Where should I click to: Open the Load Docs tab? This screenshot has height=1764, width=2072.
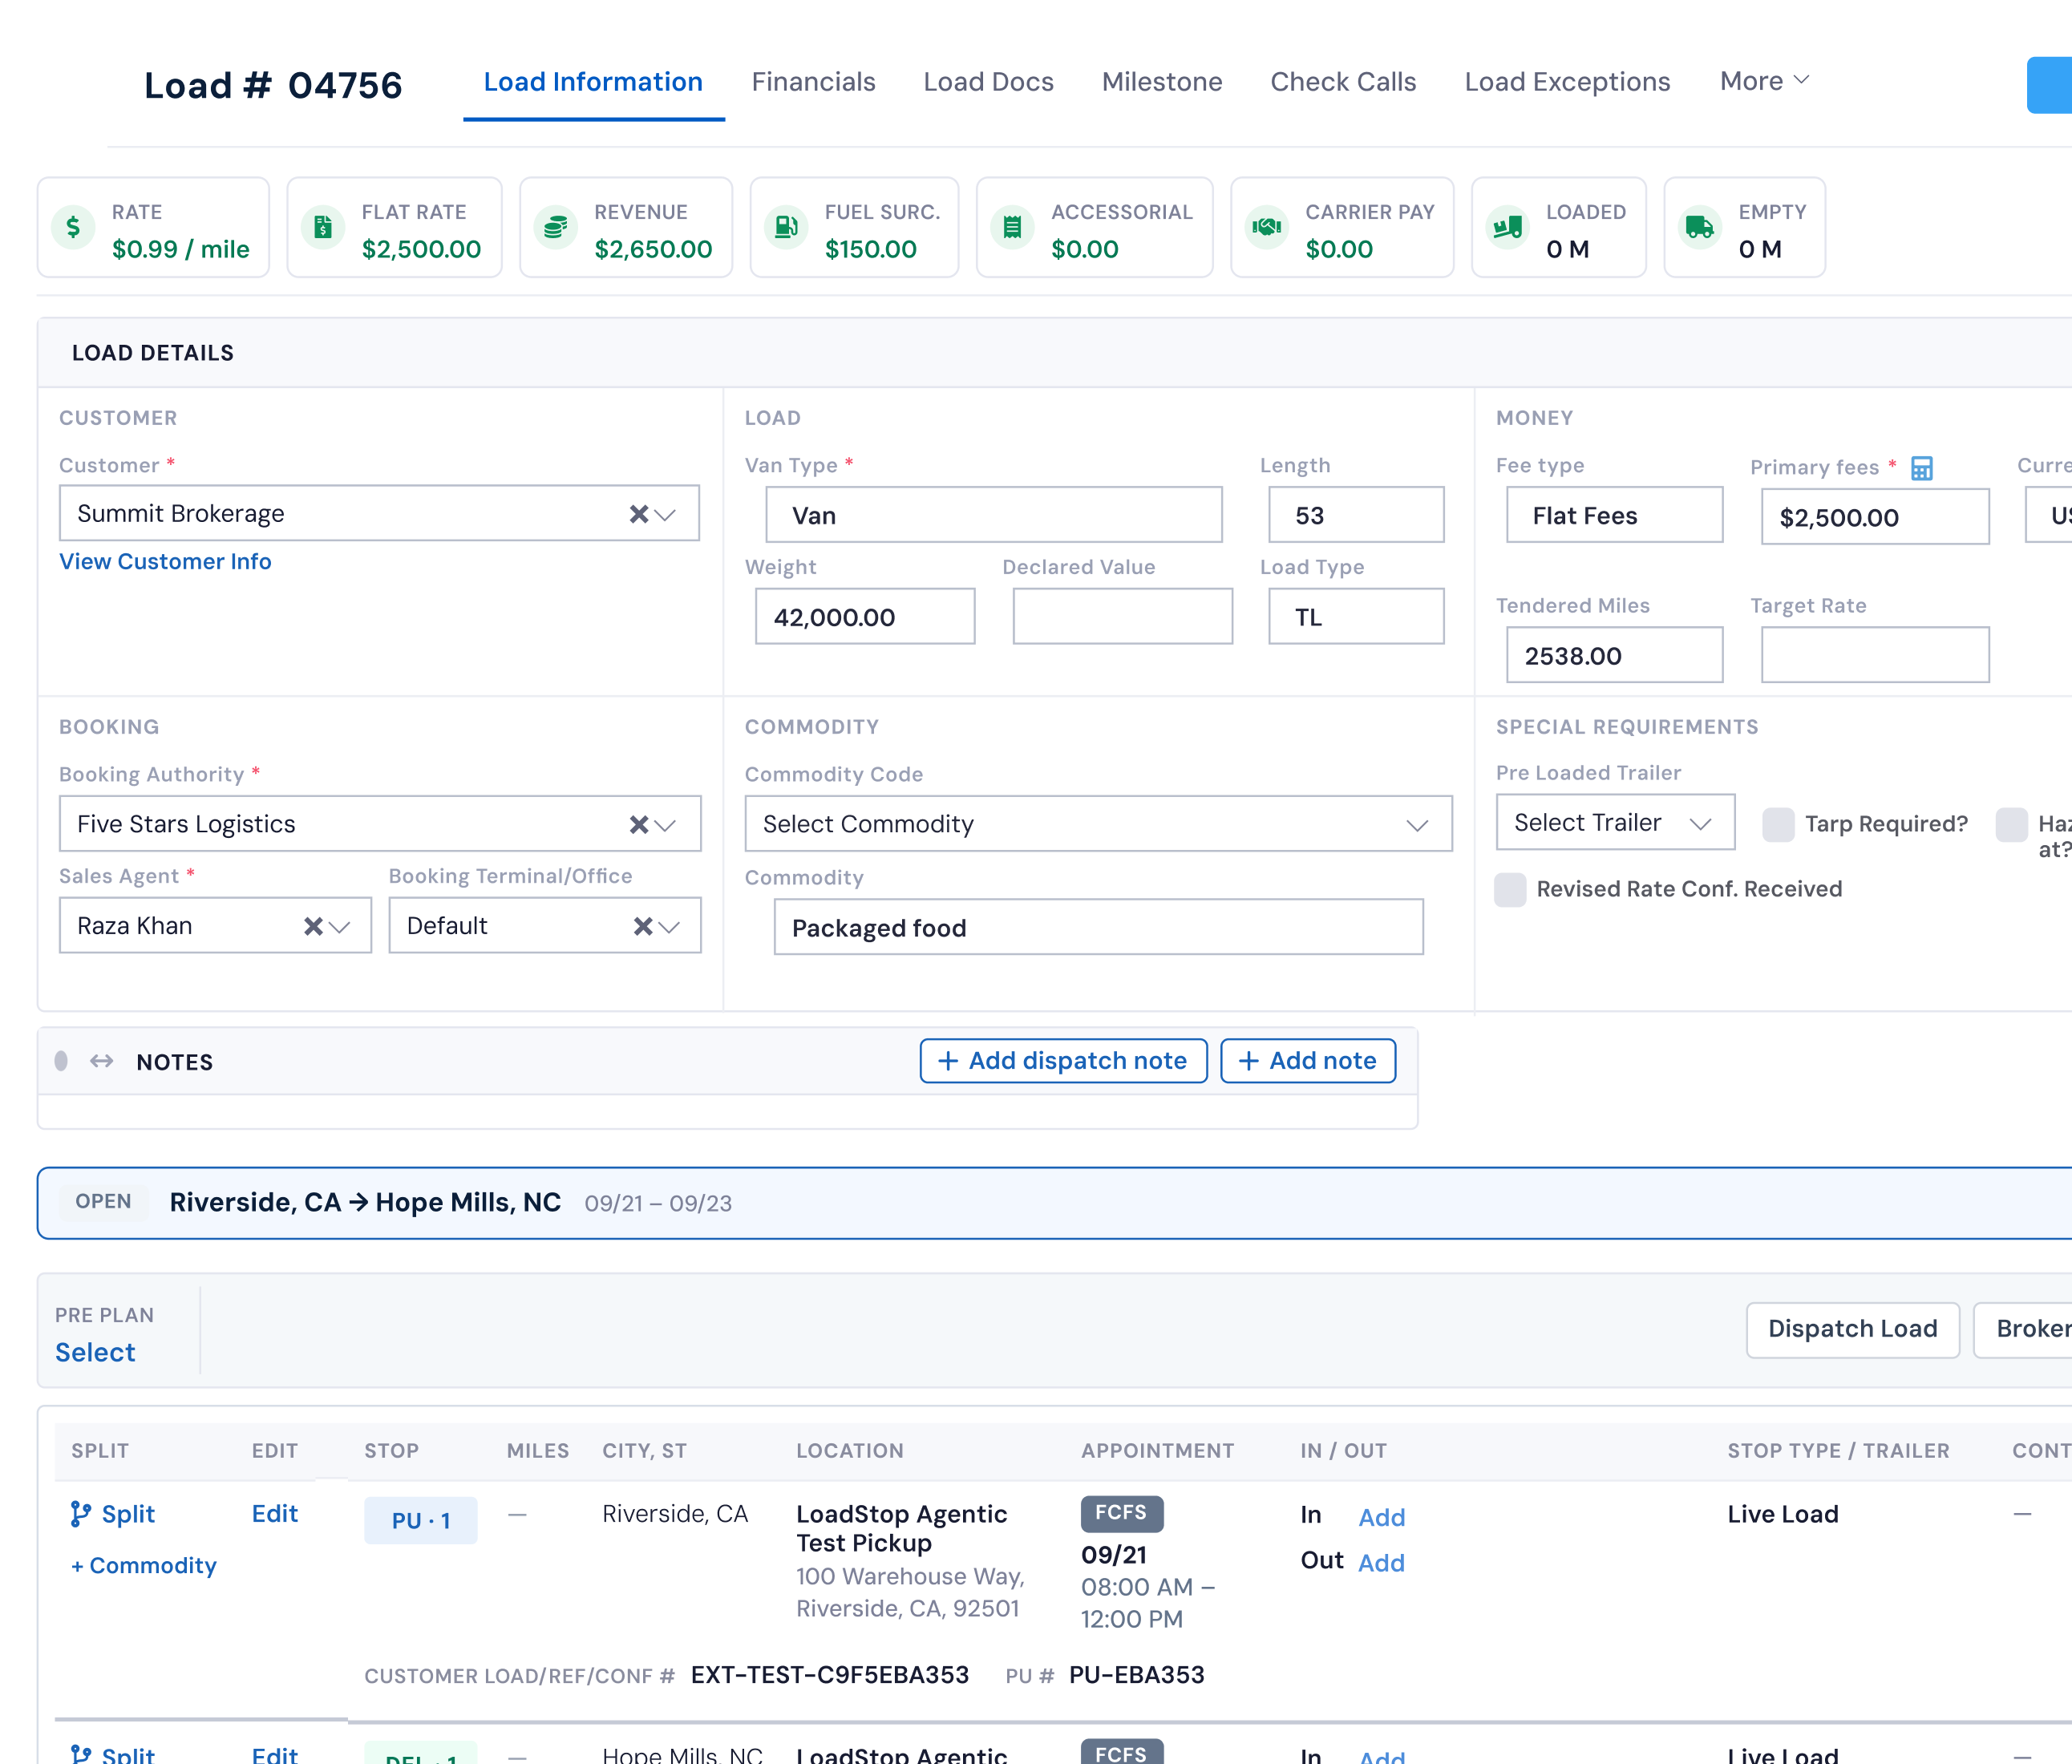pyautogui.click(x=988, y=82)
